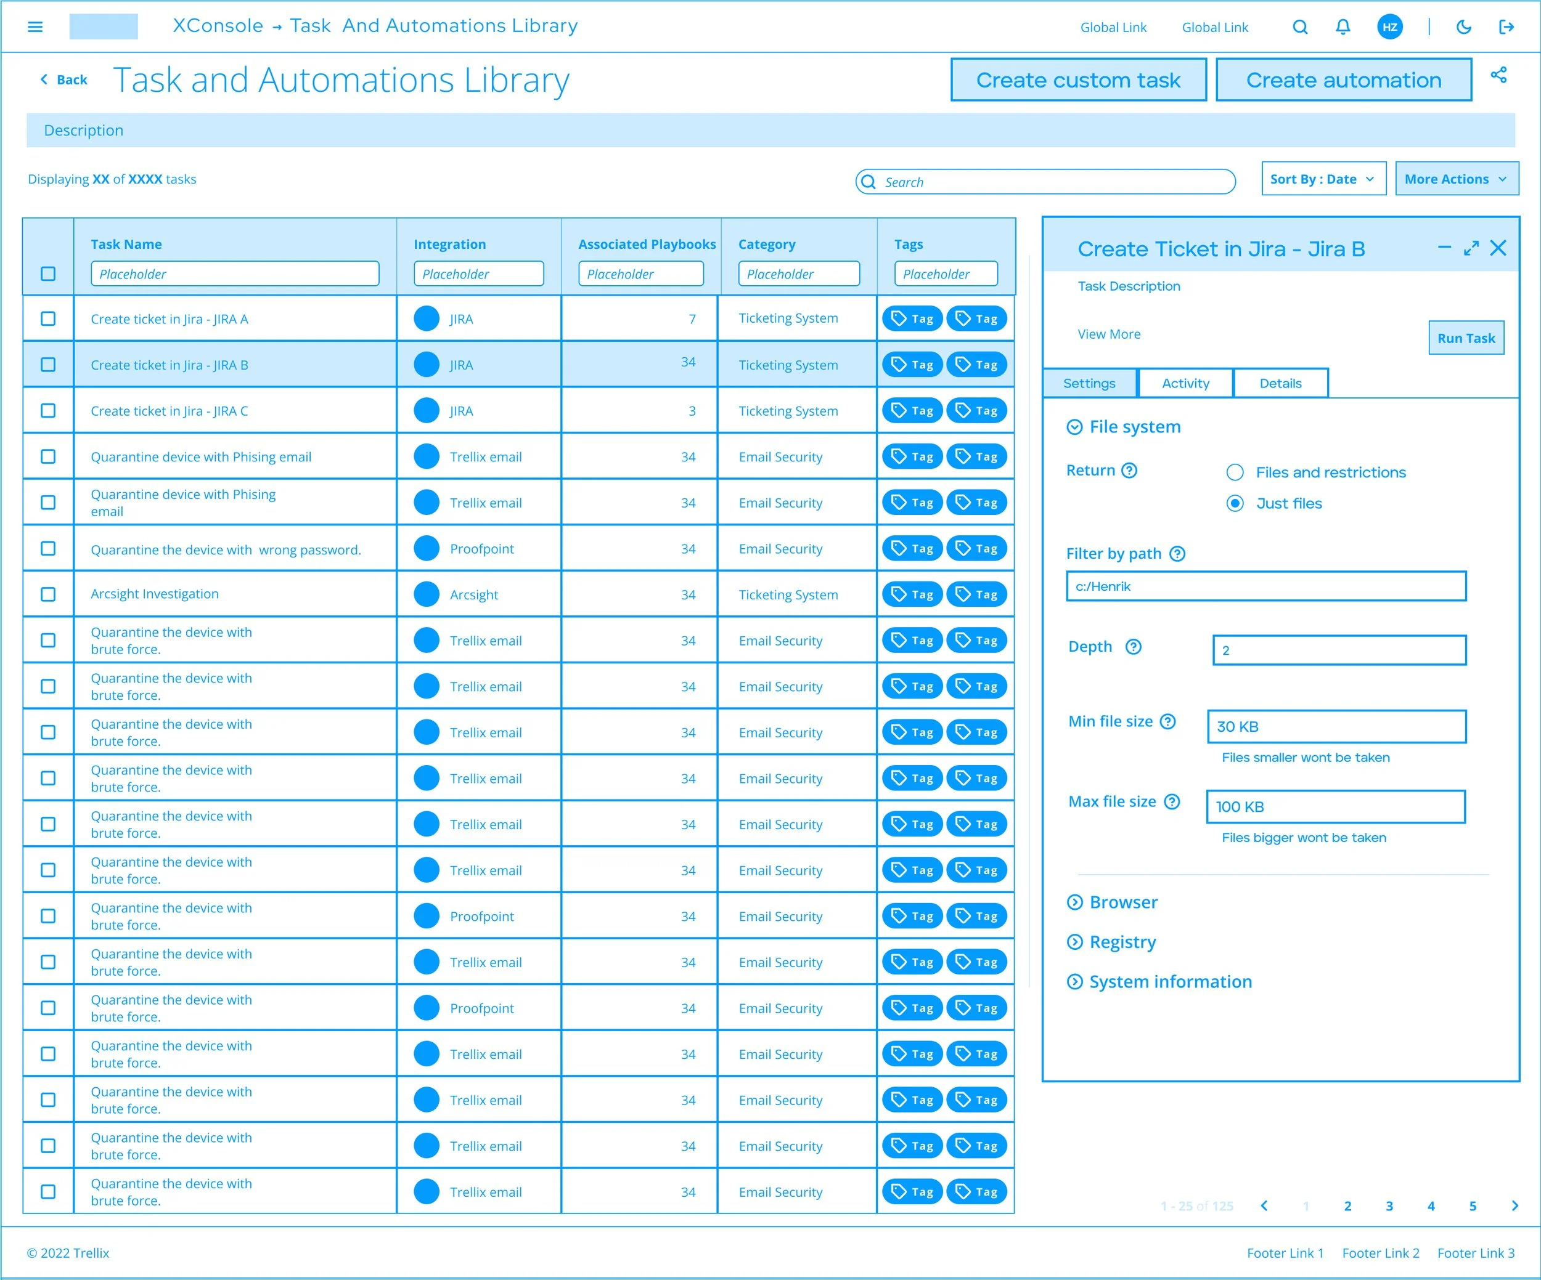This screenshot has width=1541, height=1280.
Task: Switch to the Activity tab
Action: point(1185,383)
